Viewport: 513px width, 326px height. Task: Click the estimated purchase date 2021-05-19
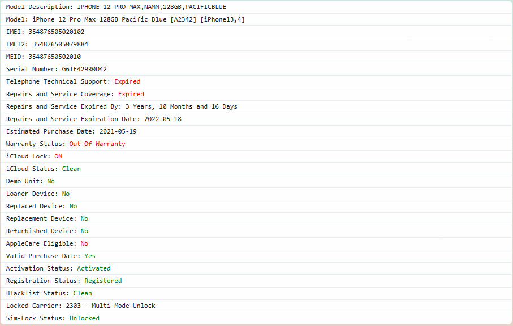(x=118, y=131)
